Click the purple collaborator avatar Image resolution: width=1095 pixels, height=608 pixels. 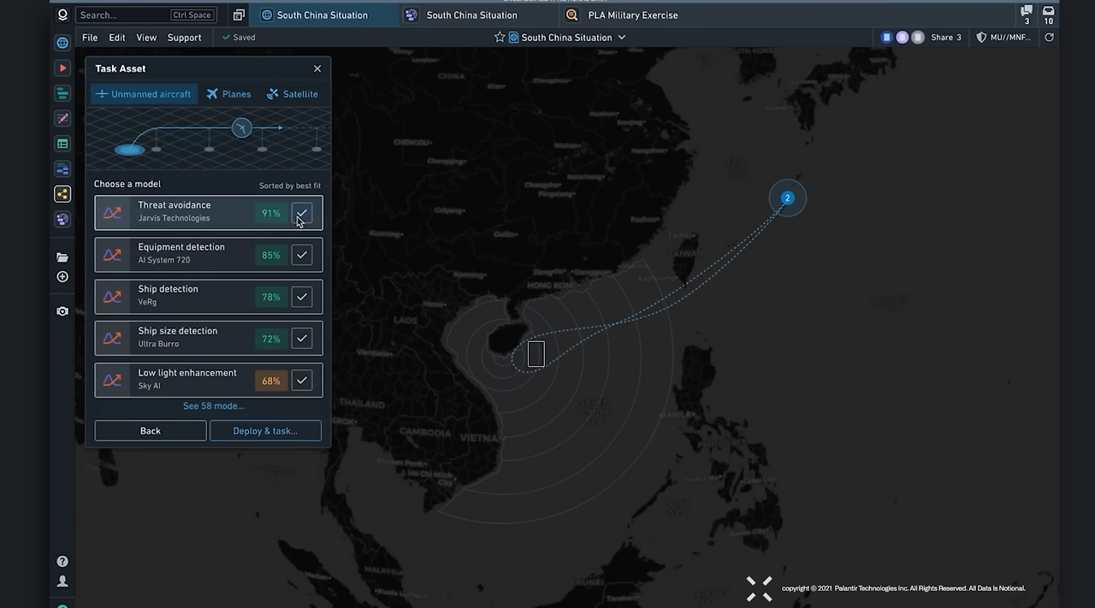[x=903, y=38]
